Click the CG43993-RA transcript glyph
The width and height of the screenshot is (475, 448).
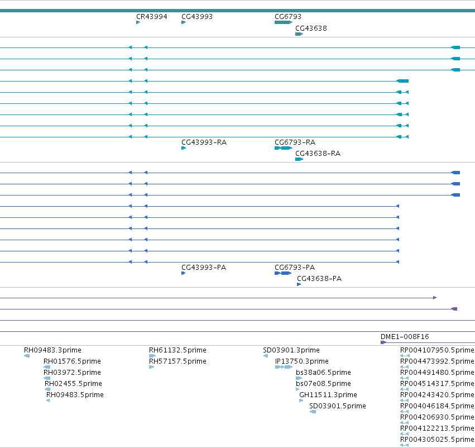point(184,148)
